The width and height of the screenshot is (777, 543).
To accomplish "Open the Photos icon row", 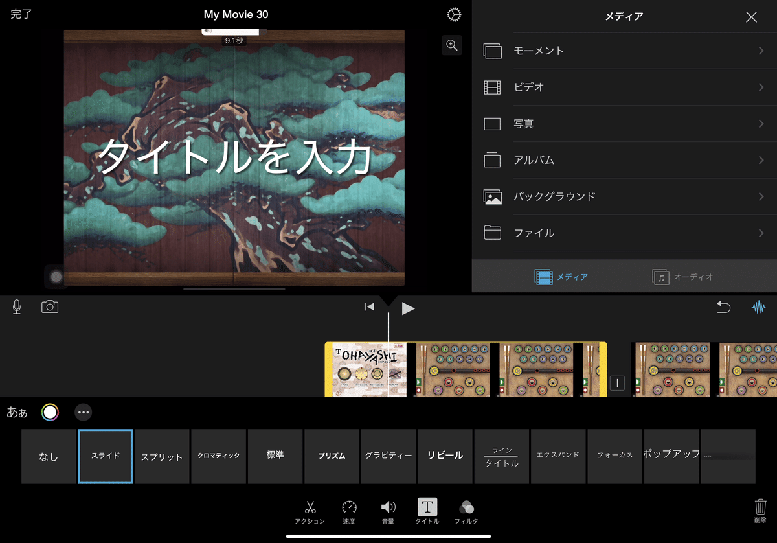I will pos(624,124).
